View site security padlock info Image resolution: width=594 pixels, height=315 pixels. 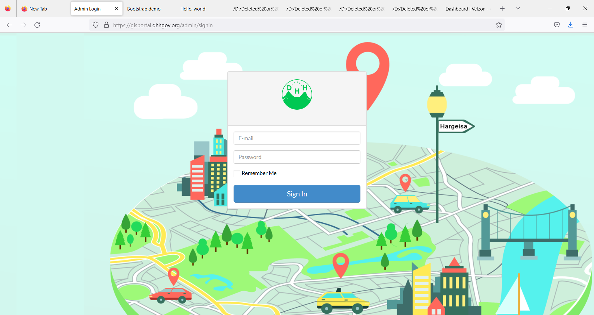click(x=106, y=25)
